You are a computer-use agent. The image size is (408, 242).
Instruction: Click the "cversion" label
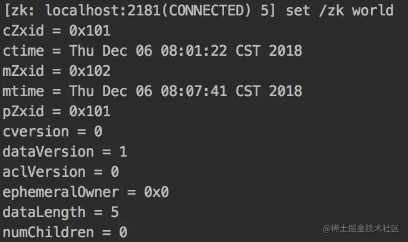point(36,131)
